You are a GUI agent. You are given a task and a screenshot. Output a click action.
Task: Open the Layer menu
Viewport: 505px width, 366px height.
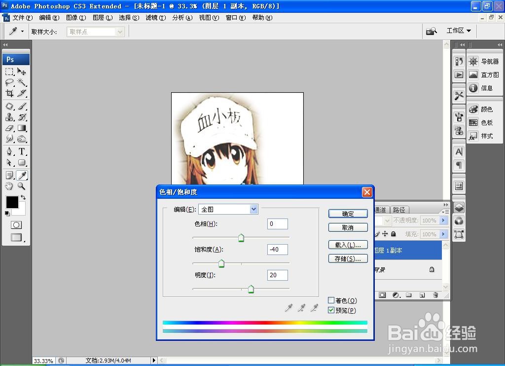pyautogui.click(x=103, y=18)
